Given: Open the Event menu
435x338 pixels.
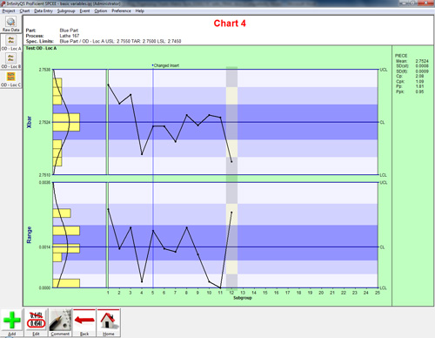Looking at the screenshot, I should click(84, 10).
